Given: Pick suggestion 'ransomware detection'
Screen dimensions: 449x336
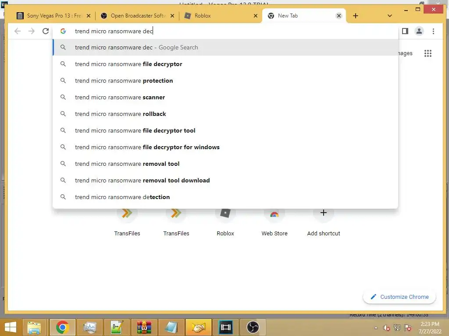Looking at the screenshot, I should click(x=225, y=197).
